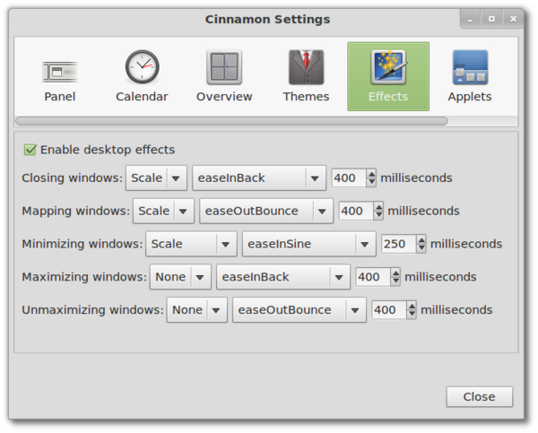Click Unmaximizing windows duration spinner arrows
The height and width of the screenshot is (433, 538).
click(412, 310)
